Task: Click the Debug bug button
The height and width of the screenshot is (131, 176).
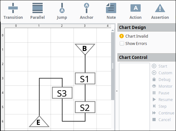Action: (161, 79)
